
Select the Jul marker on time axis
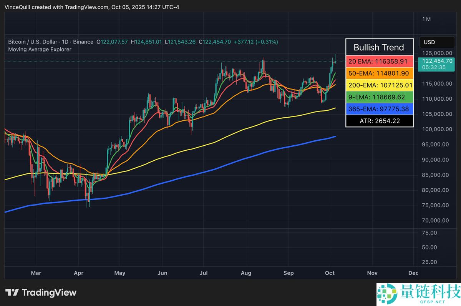point(204,273)
